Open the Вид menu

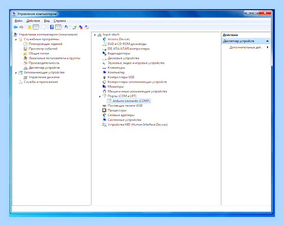47,21
